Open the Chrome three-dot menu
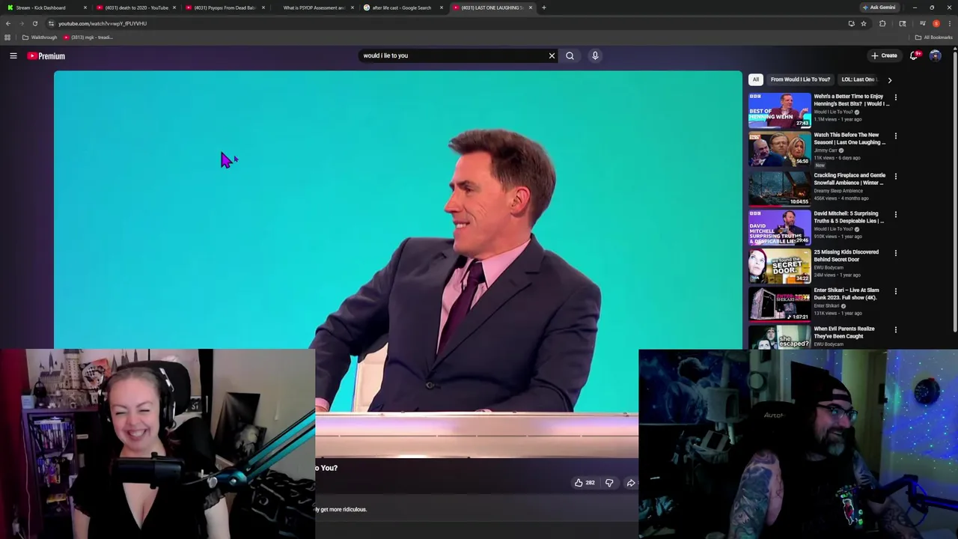958x539 pixels. coord(950,23)
